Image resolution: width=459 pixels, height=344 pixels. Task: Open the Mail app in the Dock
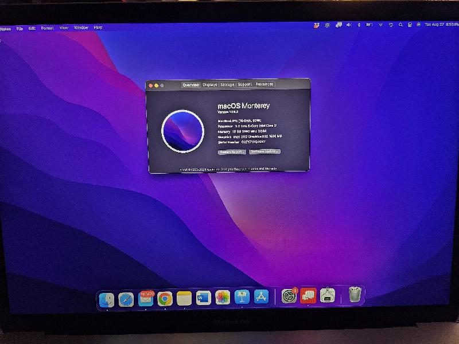(146, 299)
